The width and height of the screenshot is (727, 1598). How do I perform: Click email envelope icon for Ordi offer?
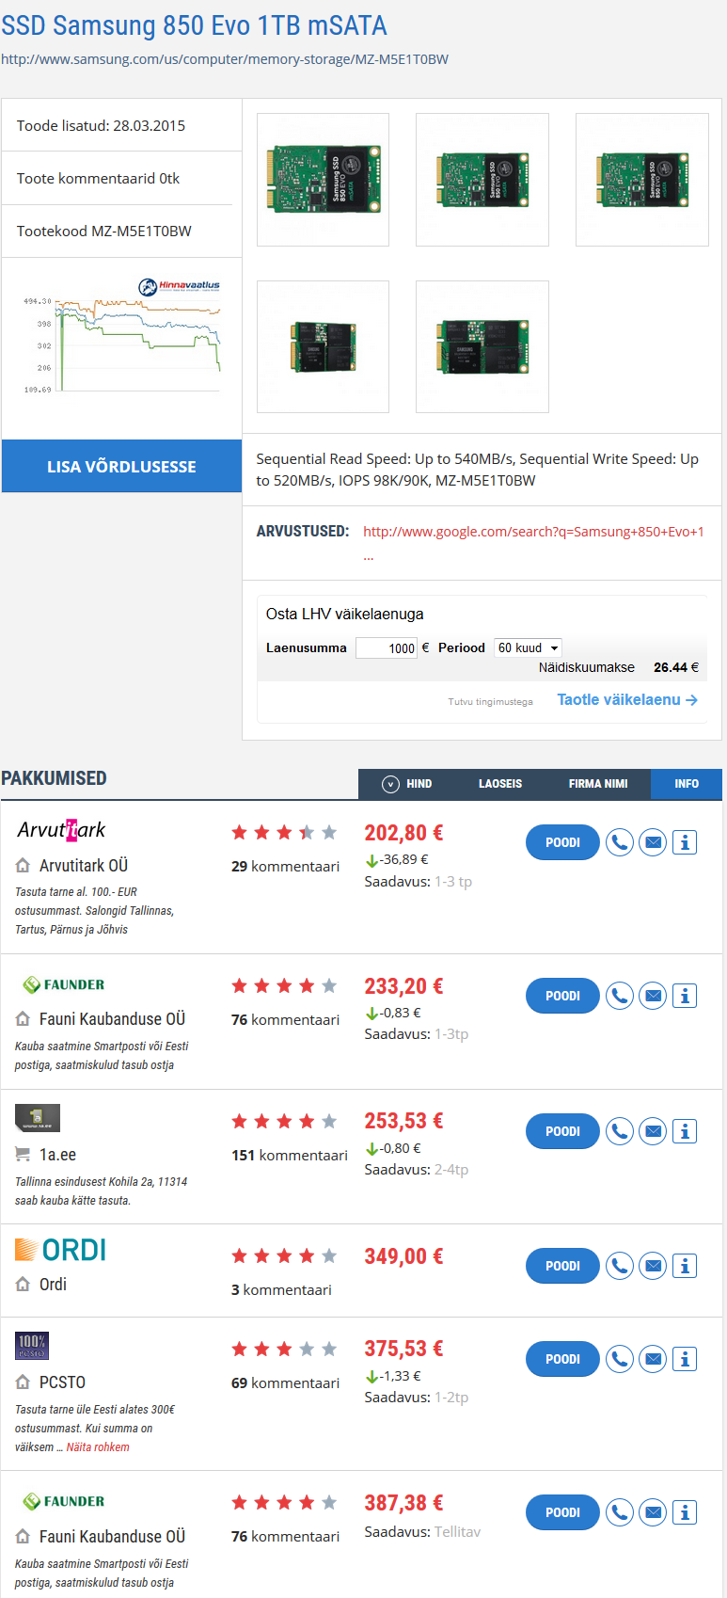coord(653,1266)
